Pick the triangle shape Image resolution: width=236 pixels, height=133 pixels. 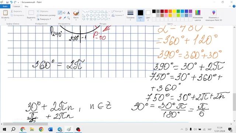106,11
